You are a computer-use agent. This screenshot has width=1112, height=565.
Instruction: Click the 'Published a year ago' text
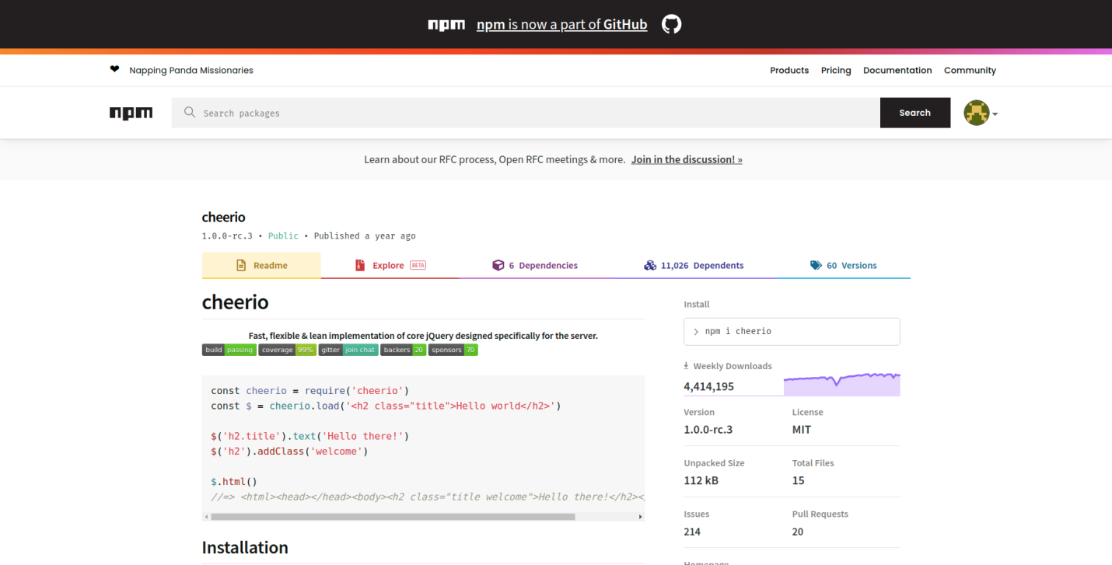tap(365, 235)
